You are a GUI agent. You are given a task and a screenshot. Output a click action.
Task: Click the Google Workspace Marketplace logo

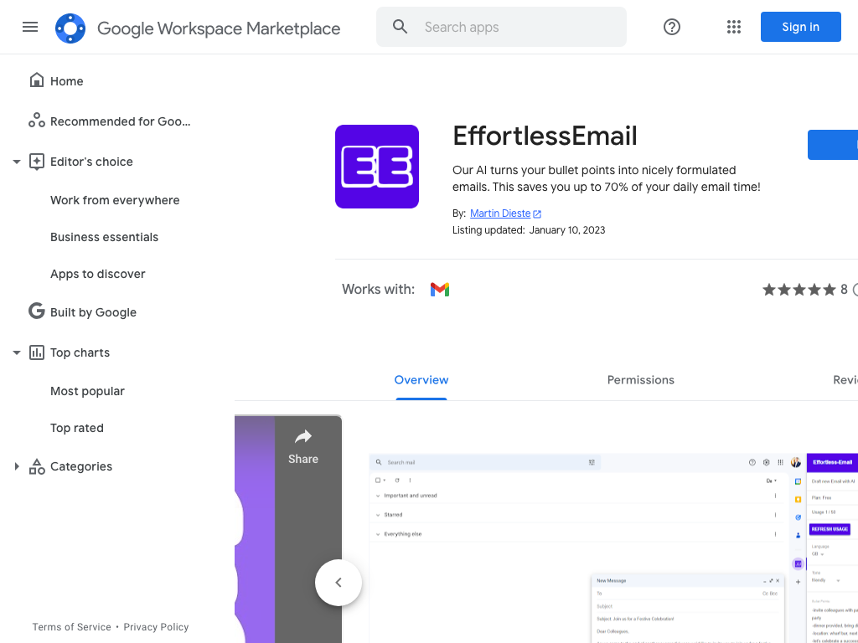click(x=70, y=28)
